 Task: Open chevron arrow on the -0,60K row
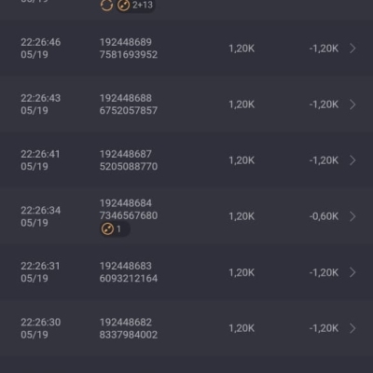coord(352,216)
